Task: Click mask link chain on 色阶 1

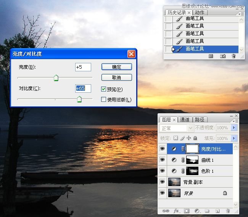Action: (x=183, y=171)
